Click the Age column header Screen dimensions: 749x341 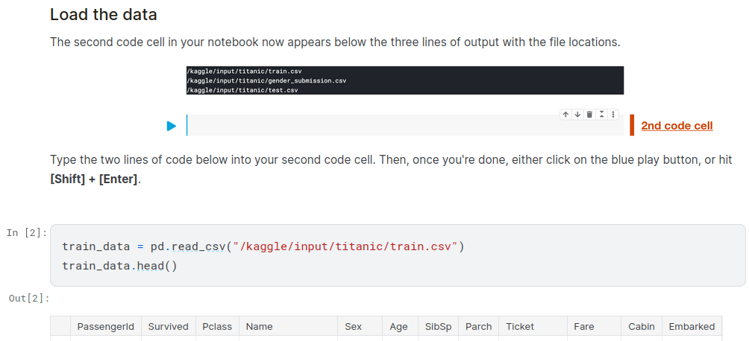[399, 326]
